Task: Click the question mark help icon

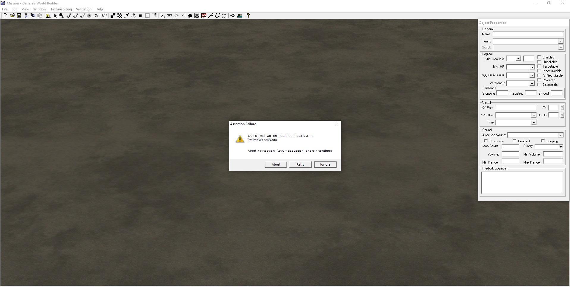Action: click(x=248, y=16)
